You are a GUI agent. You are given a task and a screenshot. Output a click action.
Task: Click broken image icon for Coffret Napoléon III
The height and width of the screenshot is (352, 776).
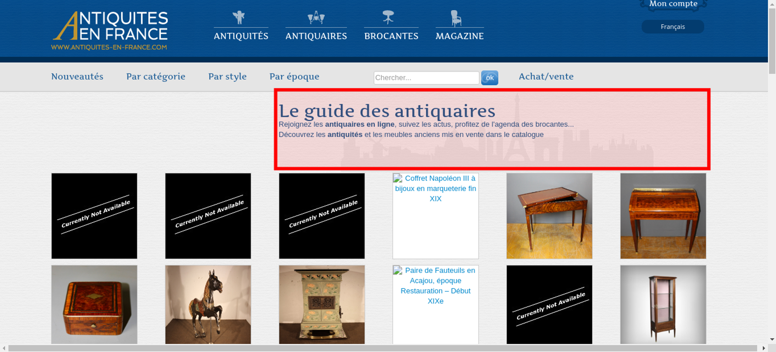398,179
